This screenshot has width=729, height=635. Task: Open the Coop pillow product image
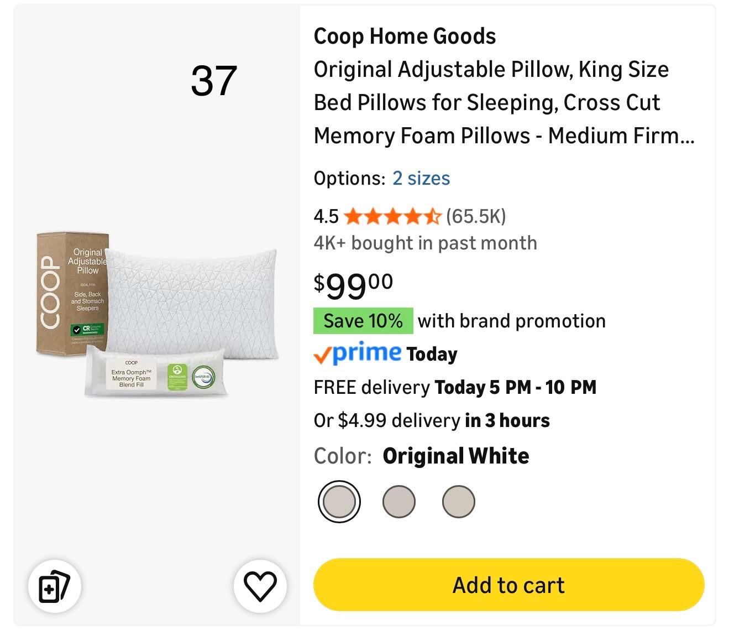point(156,314)
